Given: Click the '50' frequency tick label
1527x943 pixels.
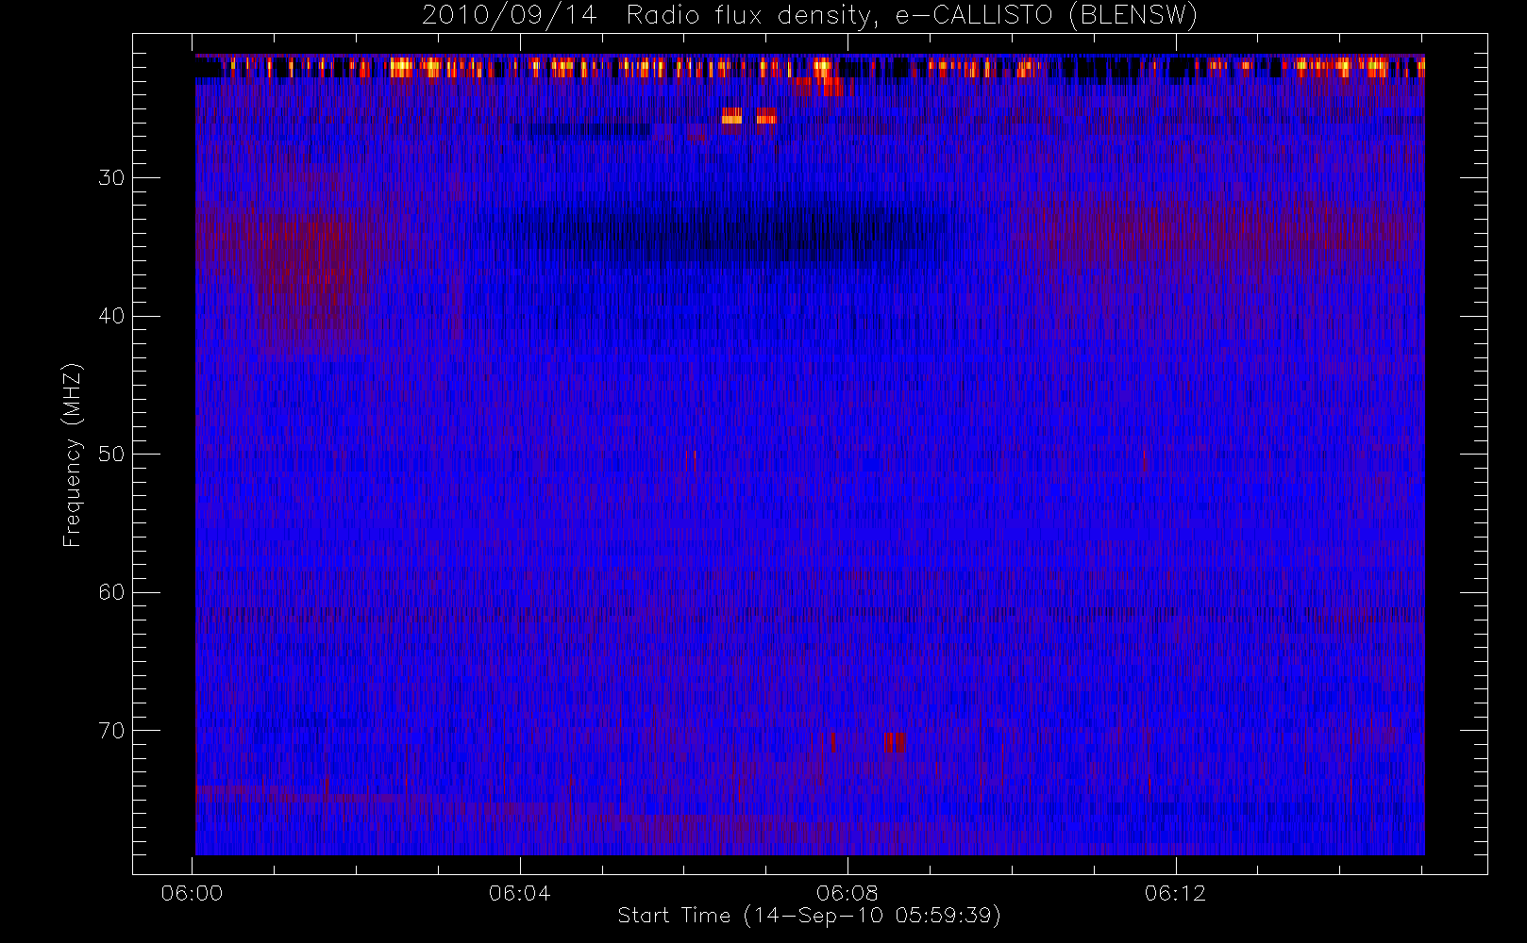Looking at the screenshot, I should [x=111, y=455].
